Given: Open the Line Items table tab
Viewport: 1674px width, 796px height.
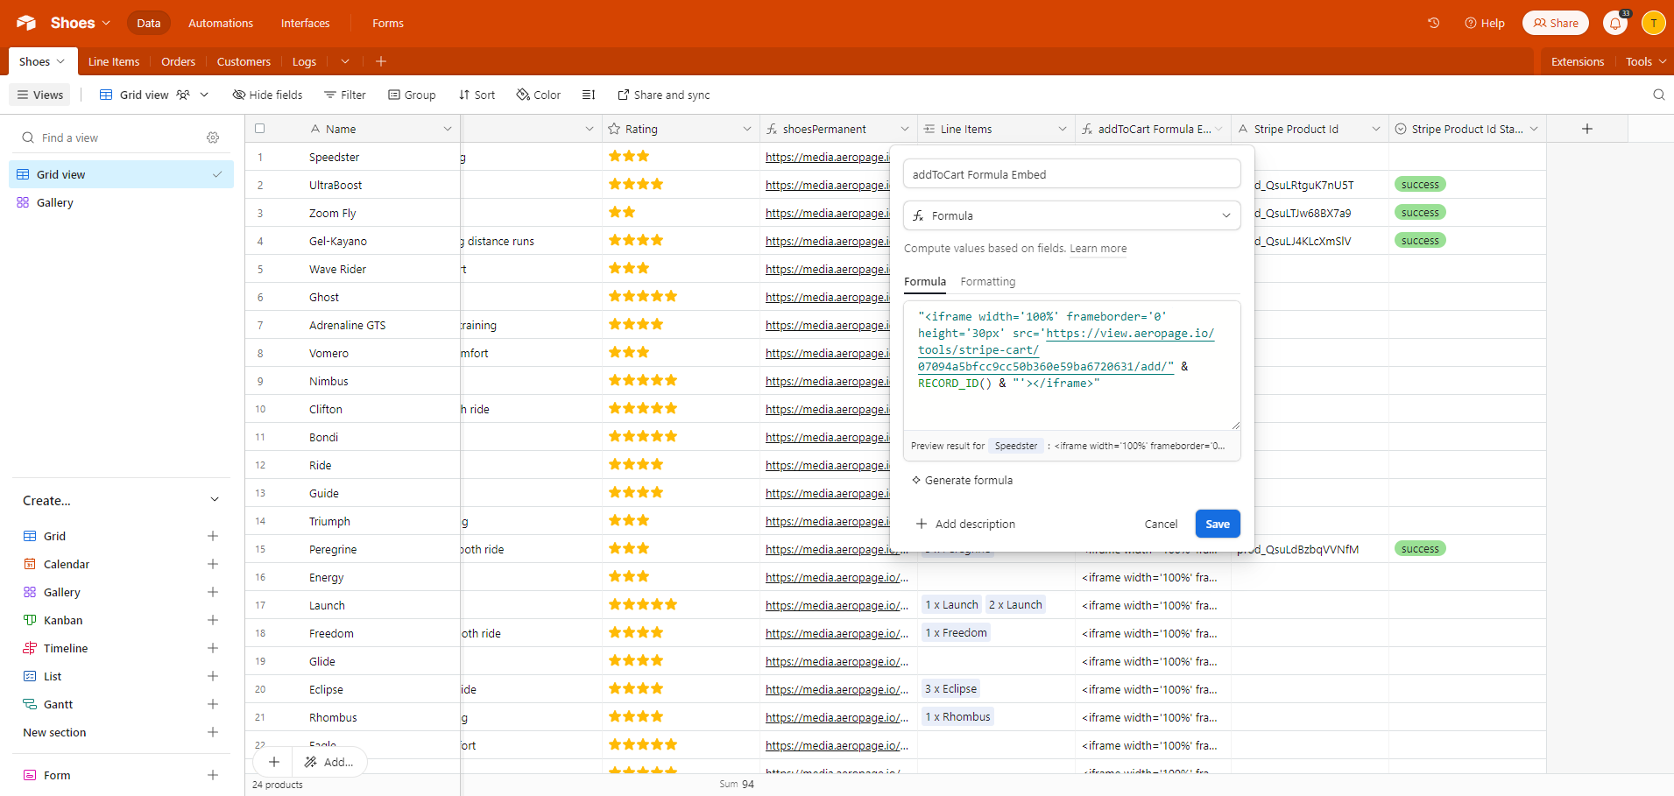Looking at the screenshot, I should (114, 61).
